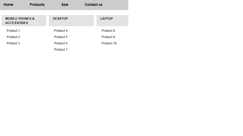Open the Product 7 link
The height and width of the screenshot is (136, 243).
tap(61, 50)
